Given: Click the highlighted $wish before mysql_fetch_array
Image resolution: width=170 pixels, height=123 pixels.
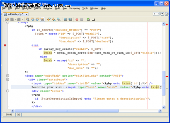Looking at the screenshot, I should [x=48, y=53].
